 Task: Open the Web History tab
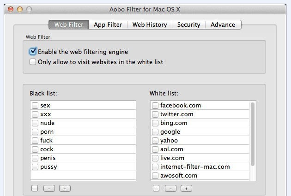[149, 24]
